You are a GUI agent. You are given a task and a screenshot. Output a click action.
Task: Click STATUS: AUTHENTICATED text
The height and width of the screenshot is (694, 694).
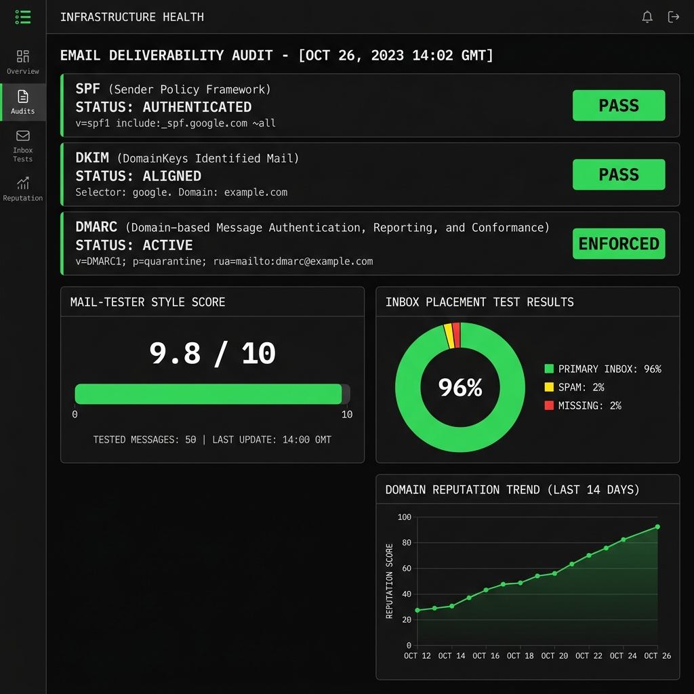click(163, 107)
